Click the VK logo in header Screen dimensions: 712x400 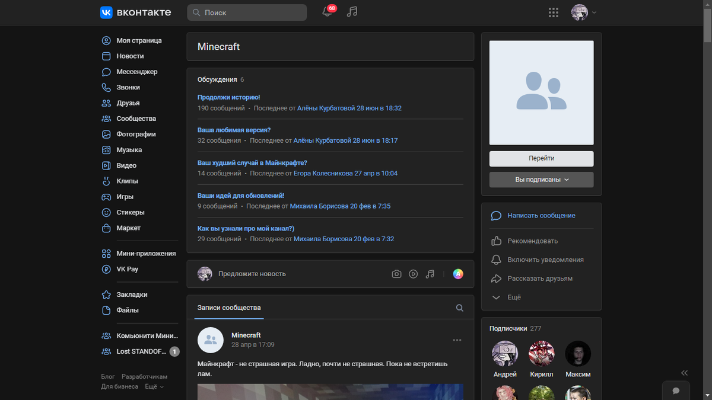coord(135,12)
